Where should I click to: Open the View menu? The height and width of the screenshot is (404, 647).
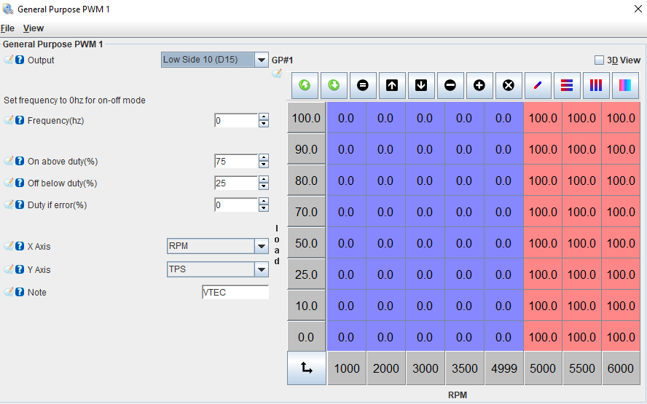click(x=34, y=28)
